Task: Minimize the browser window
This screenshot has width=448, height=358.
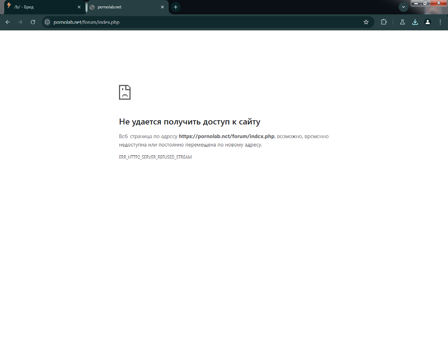Action: click(416, 3)
